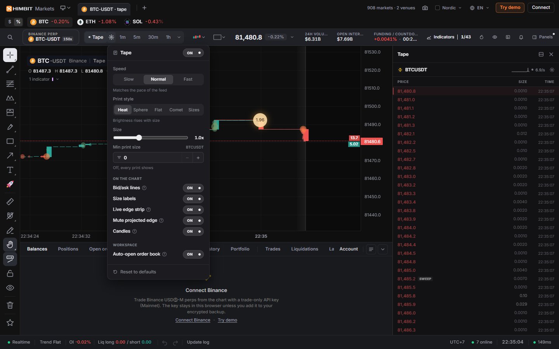
Task: Select the ruler measure tool
Action: point(10,201)
